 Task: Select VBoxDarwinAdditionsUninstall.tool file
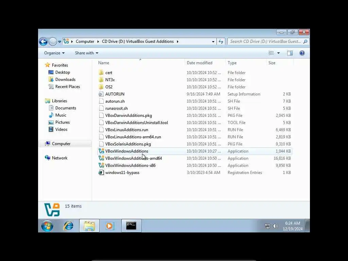click(137, 122)
